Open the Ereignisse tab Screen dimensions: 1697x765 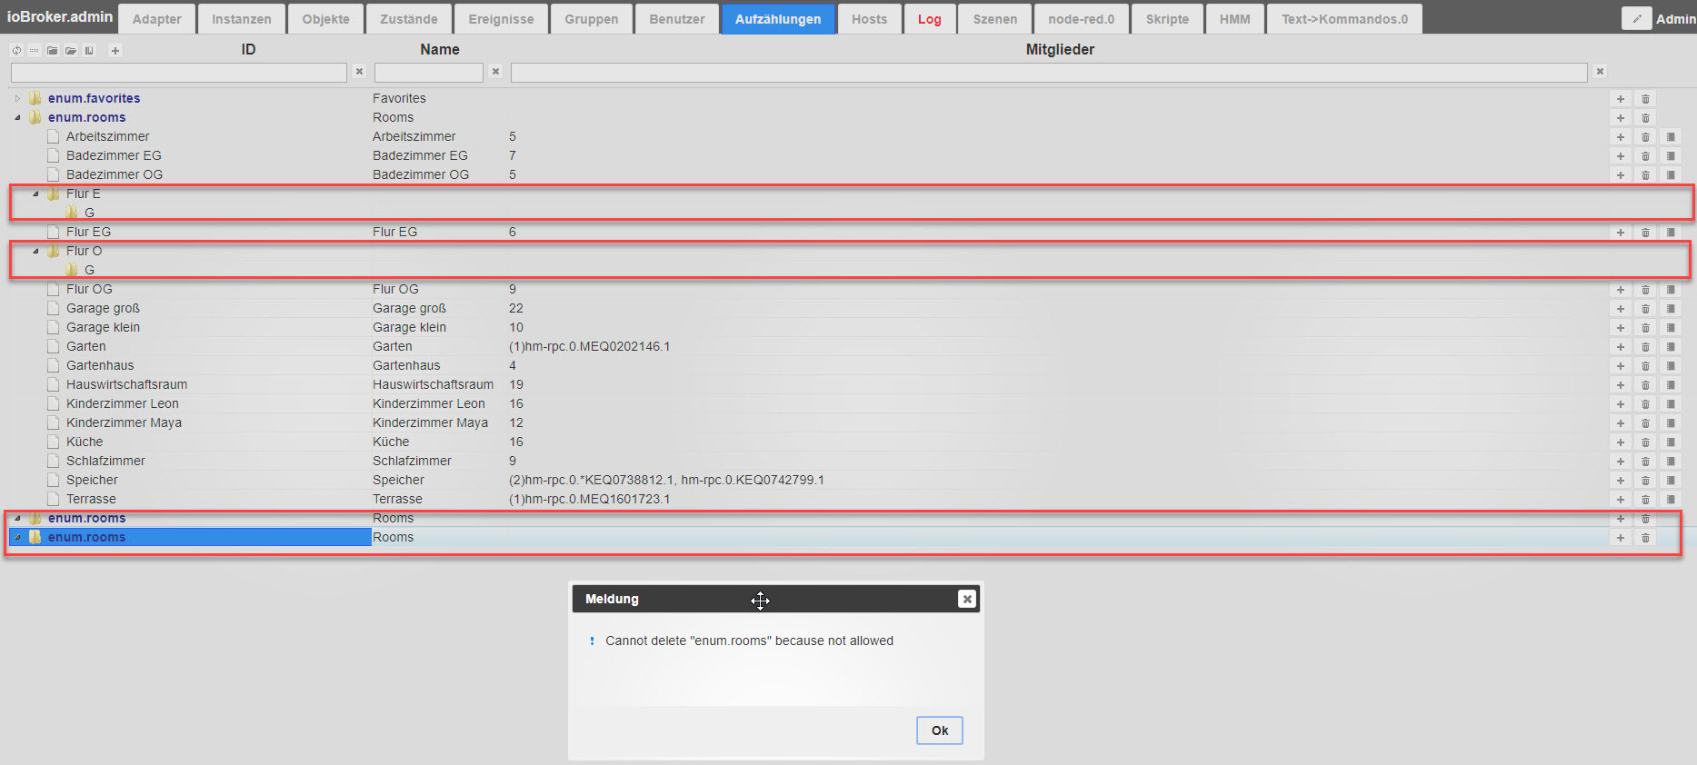[501, 19]
